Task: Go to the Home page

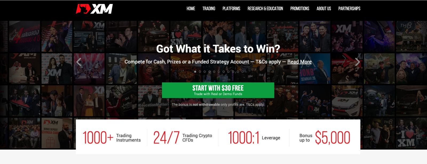Action: (191, 9)
